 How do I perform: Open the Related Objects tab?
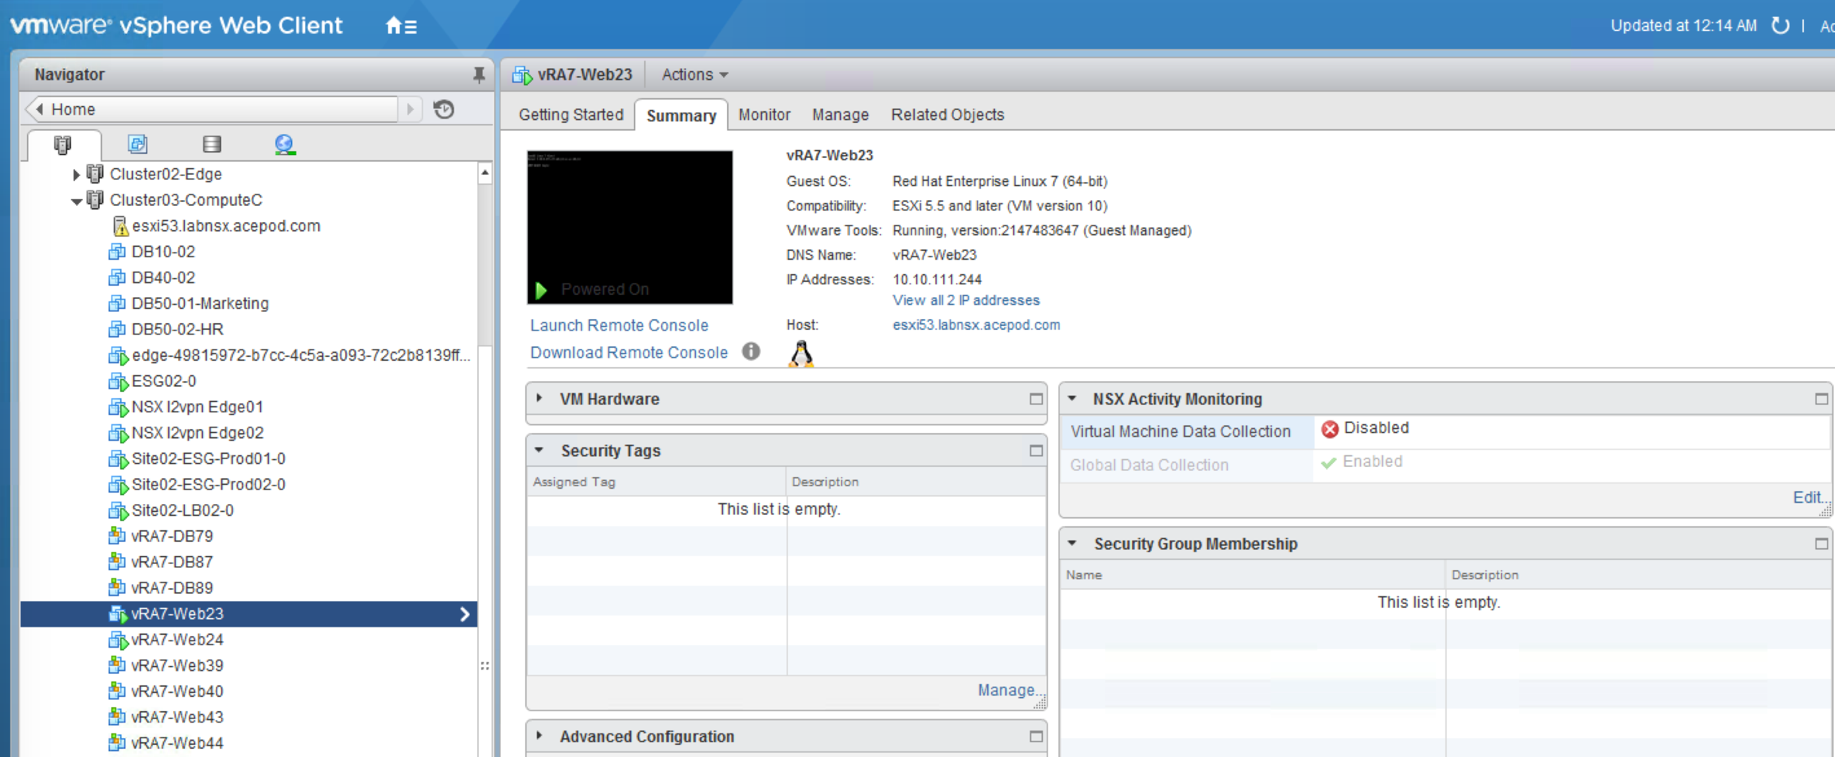click(947, 115)
